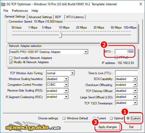
Task: Click the SG TCP Optimizer title bar icon
Action: coord(3,4)
